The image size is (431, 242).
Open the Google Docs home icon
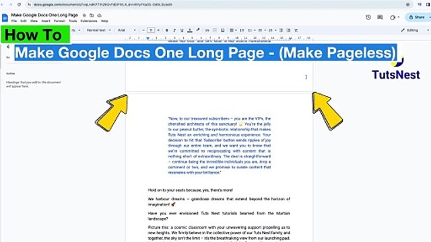tap(5, 18)
